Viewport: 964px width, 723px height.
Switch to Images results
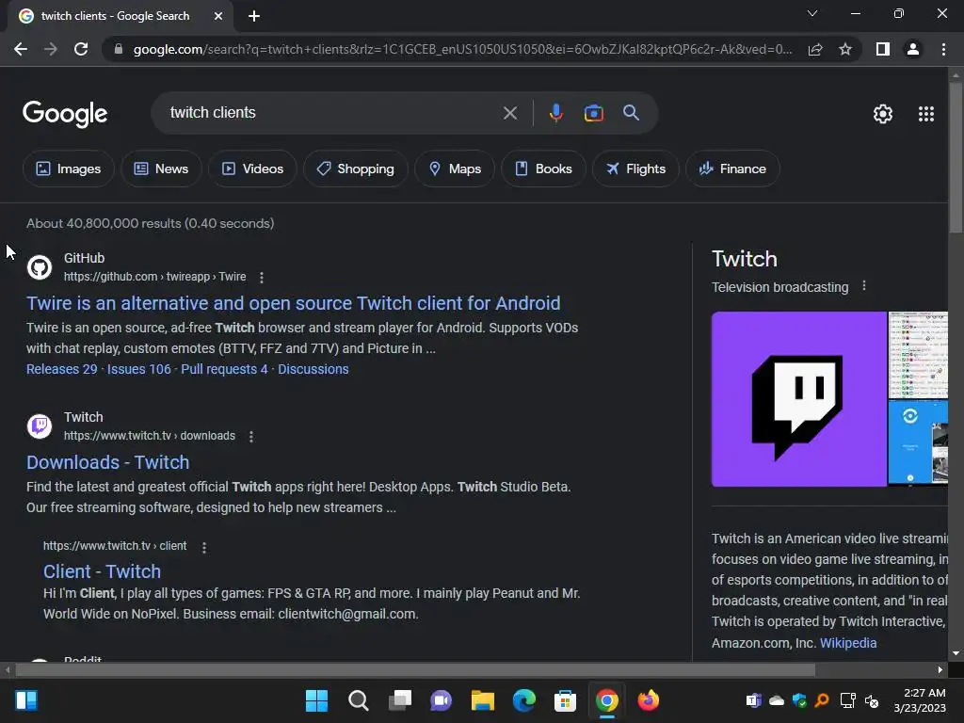coord(68,169)
